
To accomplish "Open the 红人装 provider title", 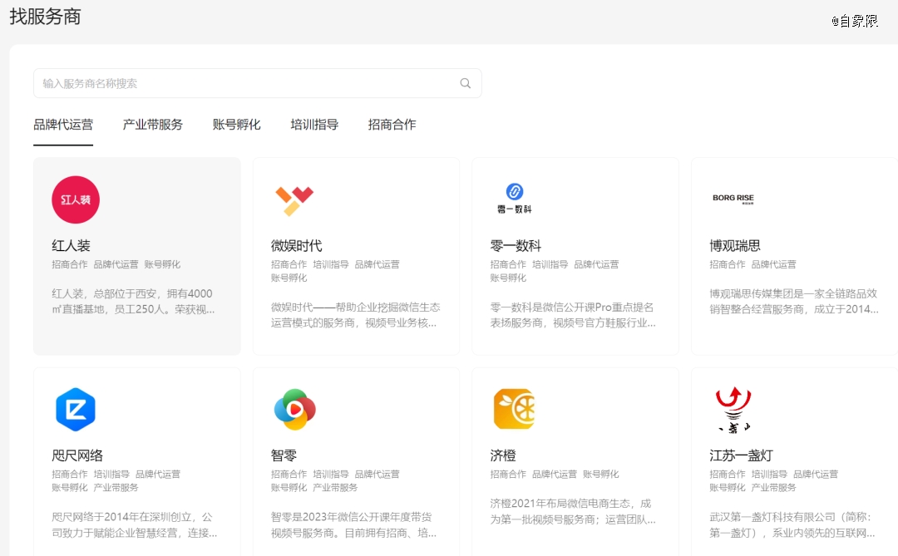I will point(71,246).
